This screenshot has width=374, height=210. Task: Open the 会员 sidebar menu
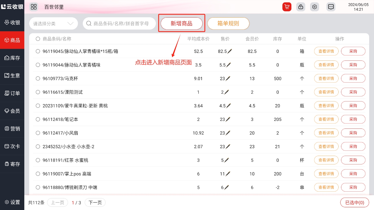click(12, 111)
